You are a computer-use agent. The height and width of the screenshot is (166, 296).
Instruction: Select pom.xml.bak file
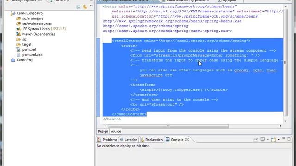click(x=32, y=55)
